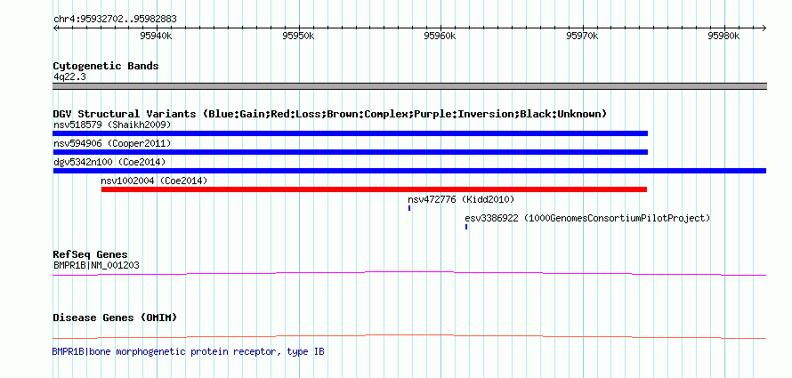Click the 95940k ruler tick label
Viewport: 792px width, 378px height.
(157, 36)
